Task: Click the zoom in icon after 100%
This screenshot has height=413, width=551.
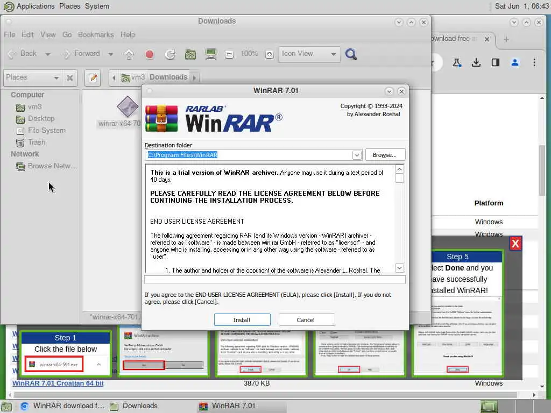Action: (x=270, y=54)
